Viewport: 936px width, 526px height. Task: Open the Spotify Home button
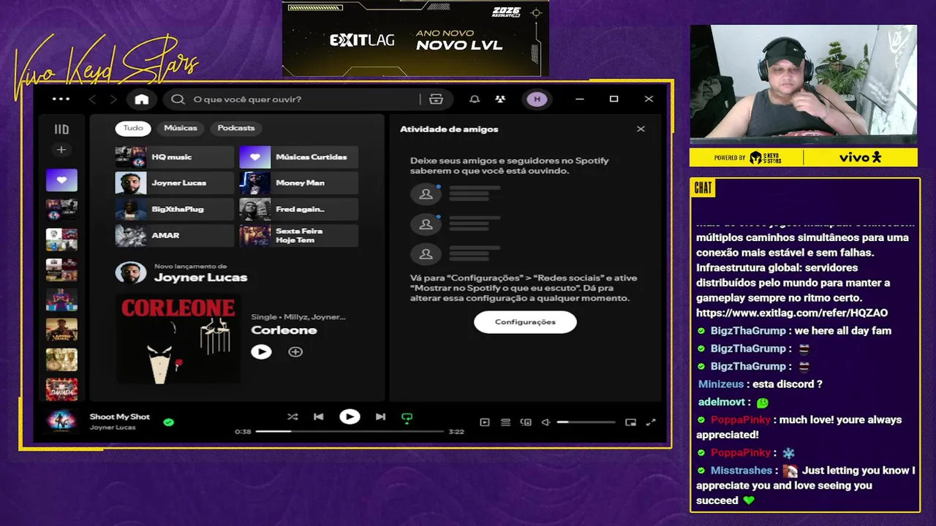click(x=142, y=99)
